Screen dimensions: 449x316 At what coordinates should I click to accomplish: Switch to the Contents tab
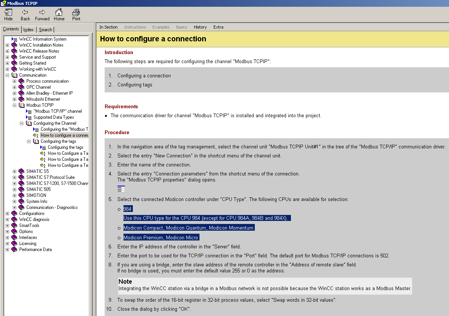click(11, 29)
